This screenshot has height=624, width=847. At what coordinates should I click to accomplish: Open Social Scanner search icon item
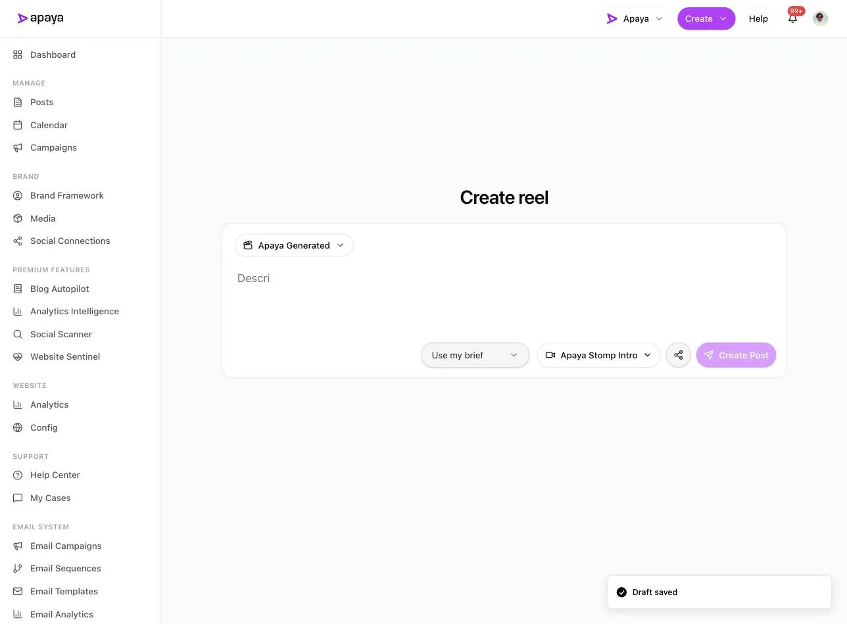click(x=18, y=334)
